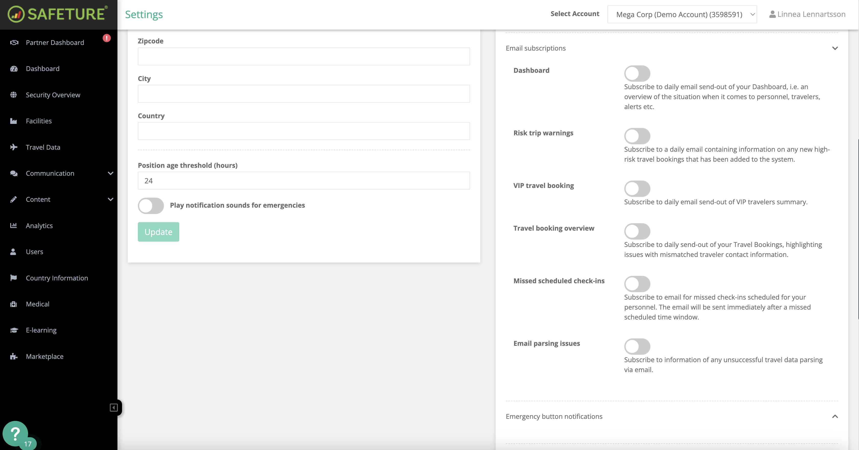Click the Partner Dashboard handshake icon
Image resolution: width=859 pixels, height=450 pixels.
coord(14,42)
